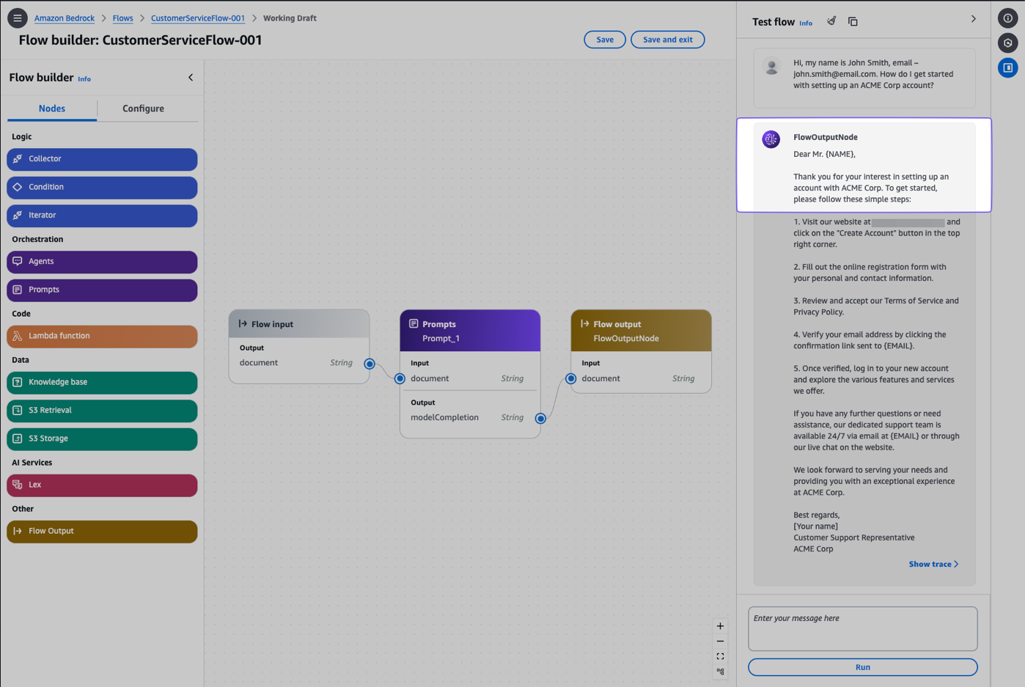Select the Lambda function icon under Code
Viewport: 1025px width, 687px height.
pyautogui.click(x=18, y=336)
